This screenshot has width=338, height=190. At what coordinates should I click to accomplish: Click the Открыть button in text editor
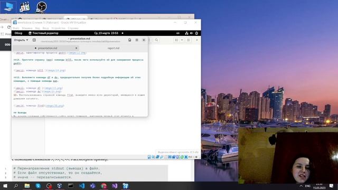coord(20,40)
